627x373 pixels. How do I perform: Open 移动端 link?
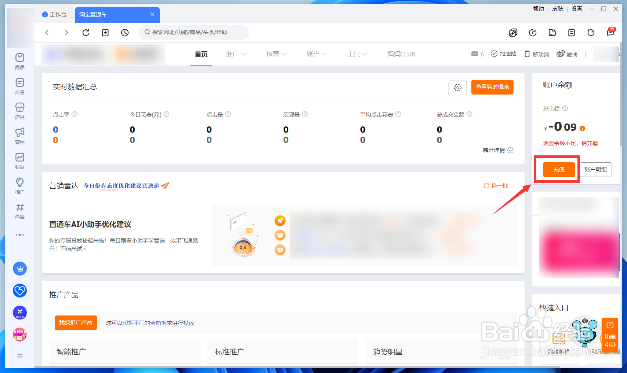click(537, 54)
